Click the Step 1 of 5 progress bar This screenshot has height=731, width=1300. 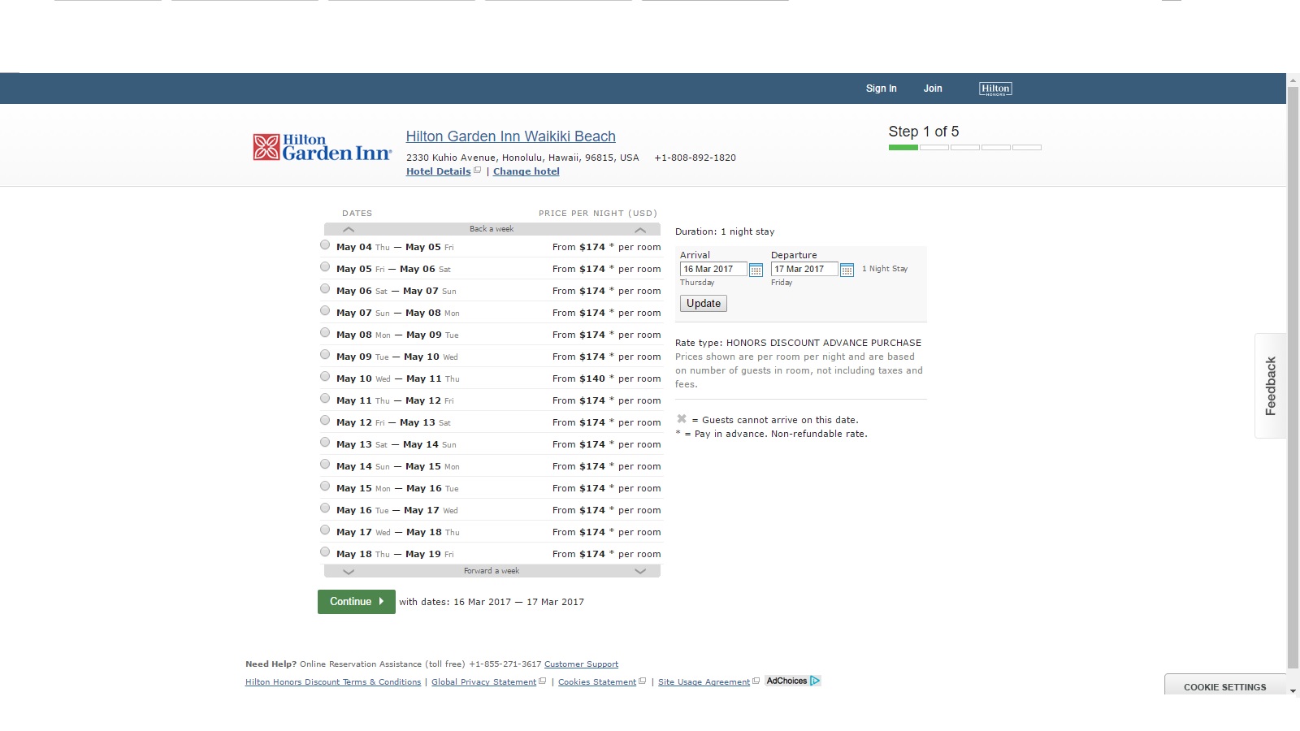click(x=965, y=148)
